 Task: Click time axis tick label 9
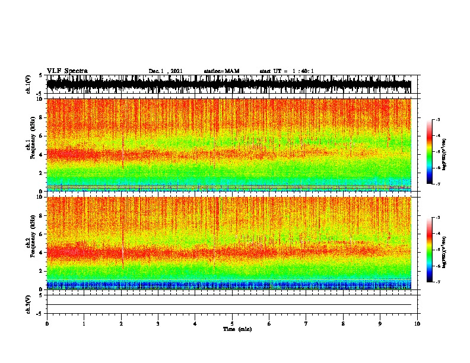[380, 324]
